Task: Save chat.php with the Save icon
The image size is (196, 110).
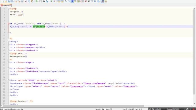Action: (9, 1)
